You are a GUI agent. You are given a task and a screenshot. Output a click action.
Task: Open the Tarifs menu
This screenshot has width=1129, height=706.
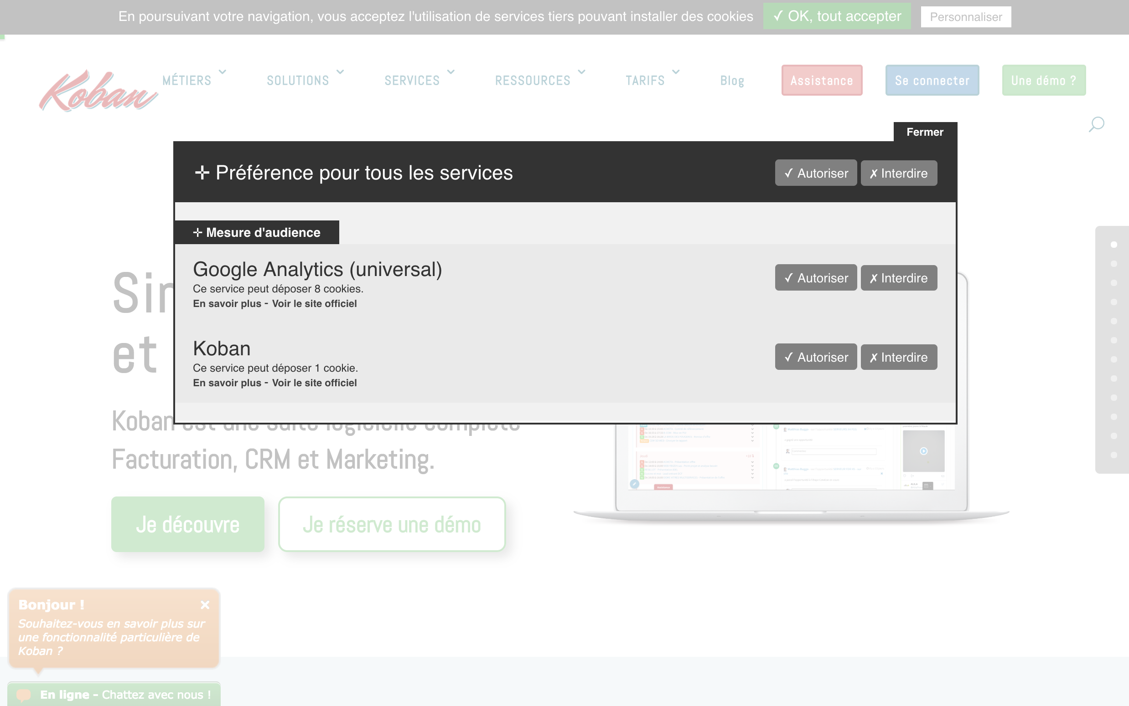pyautogui.click(x=645, y=80)
